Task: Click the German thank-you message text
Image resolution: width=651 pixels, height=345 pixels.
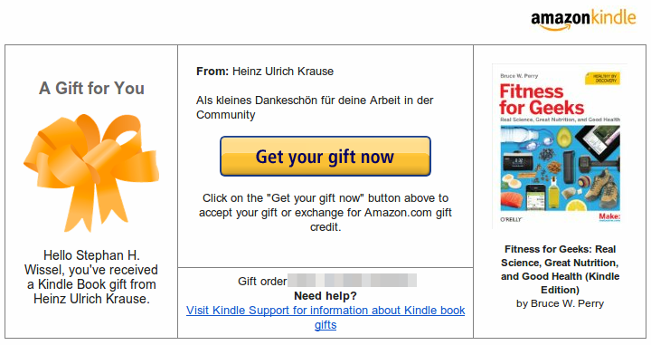Action: click(x=315, y=107)
